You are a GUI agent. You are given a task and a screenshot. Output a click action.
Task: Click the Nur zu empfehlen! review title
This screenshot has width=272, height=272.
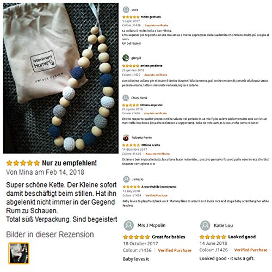[70, 163]
